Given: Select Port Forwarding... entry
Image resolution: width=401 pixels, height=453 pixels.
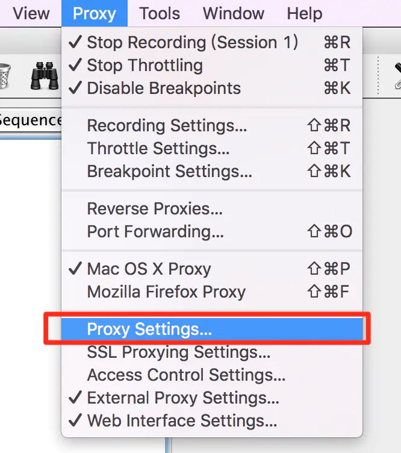Looking at the screenshot, I should click(212, 232).
